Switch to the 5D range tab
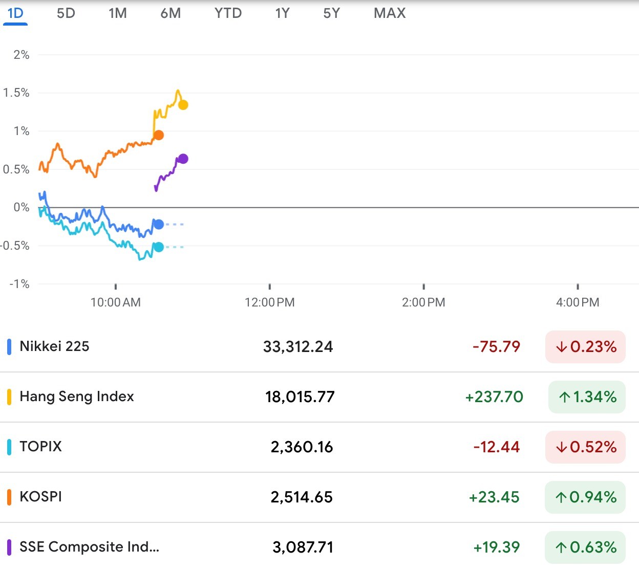The width and height of the screenshot is (639, 571). coord(66,13)
